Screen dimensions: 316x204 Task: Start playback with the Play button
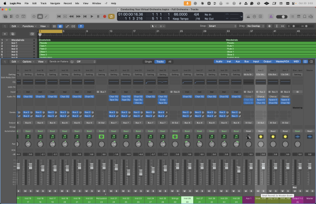click(x=92, y=16)
